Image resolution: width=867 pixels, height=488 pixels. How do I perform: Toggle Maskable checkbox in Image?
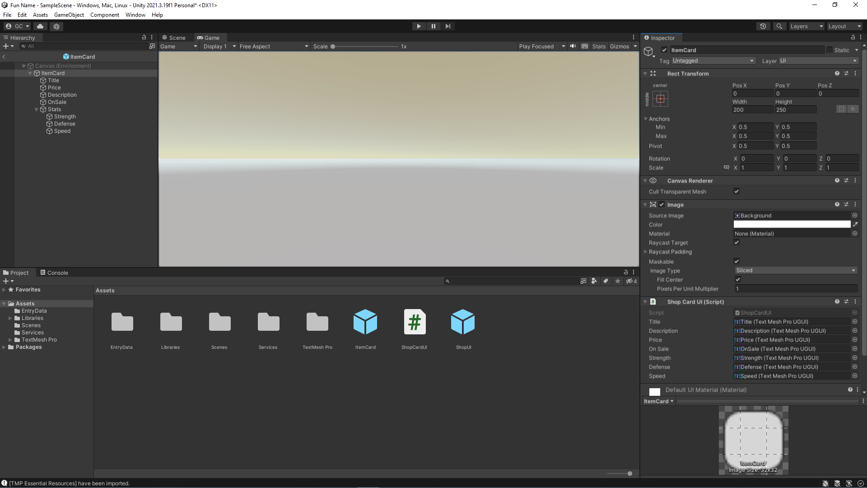tap(736, 261)
